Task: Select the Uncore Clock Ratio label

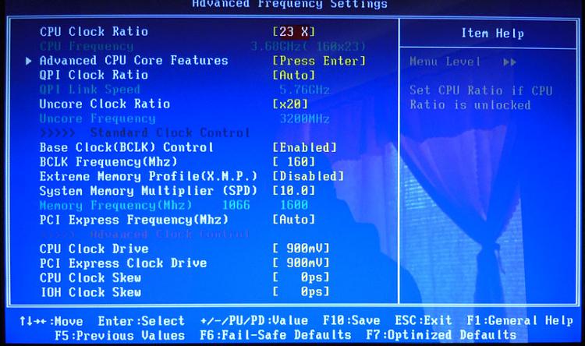Action: 105,104
